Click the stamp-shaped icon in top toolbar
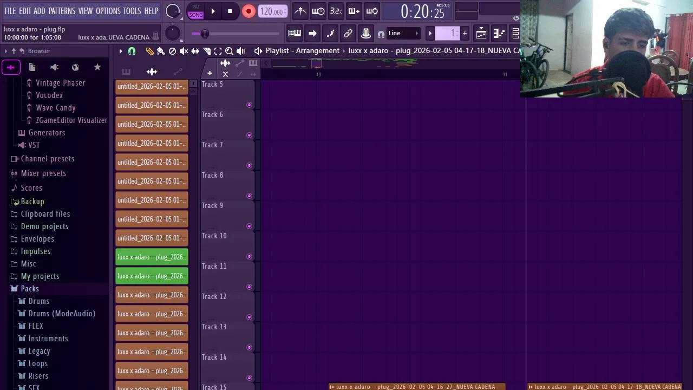Image resolution: width=693 pixels, height=390 pixels. (x=366, y=34)
